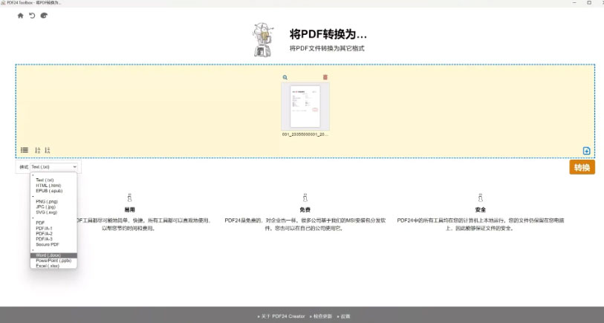This screenshot has height=323, width=604.
Task: Minimize the PDF24 Toolbox window
Action: point(574,3)
